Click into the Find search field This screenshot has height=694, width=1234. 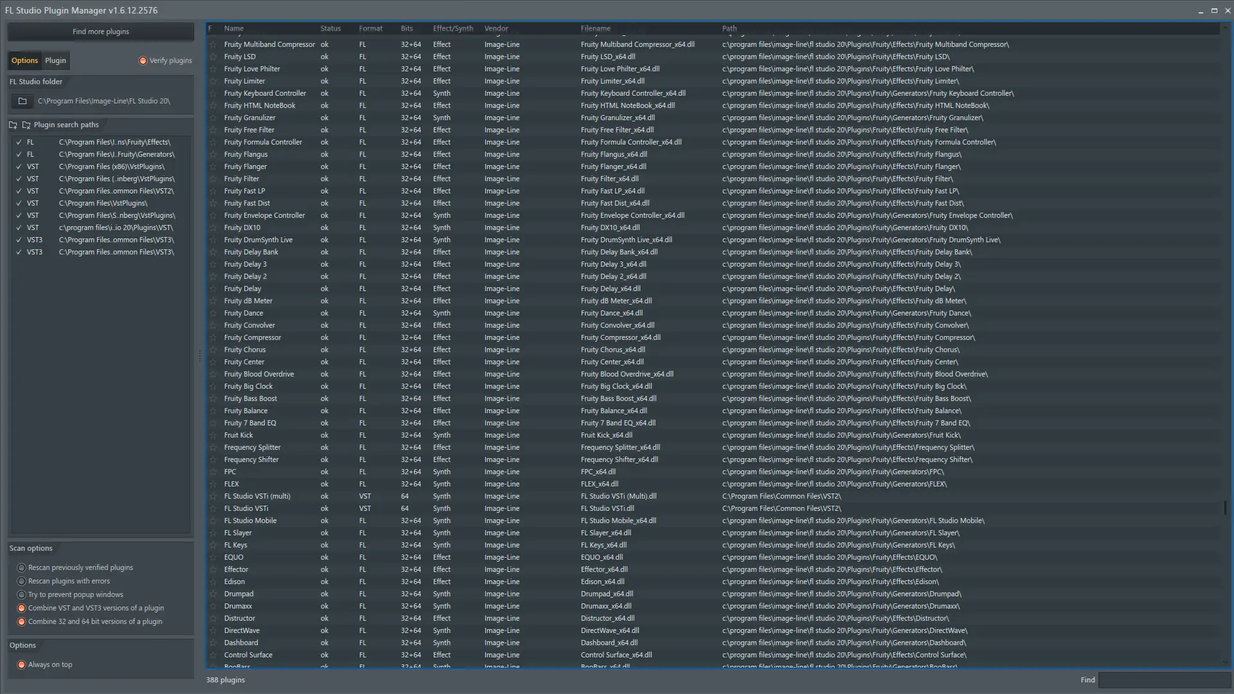1163,679
